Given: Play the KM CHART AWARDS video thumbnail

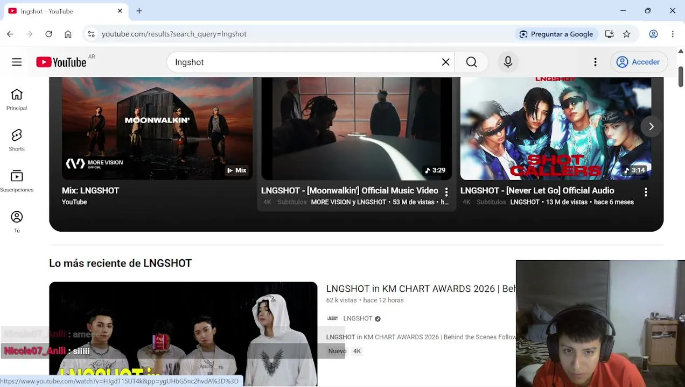Looking at the screenshot, I should pos(183,334).
